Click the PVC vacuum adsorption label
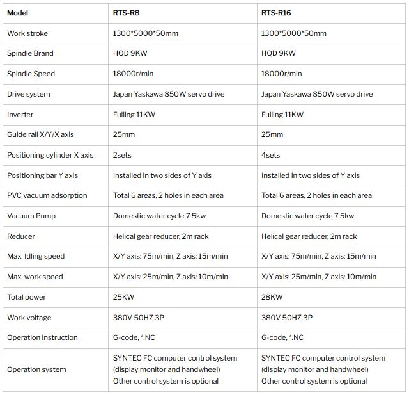This screenshot has height=397, width=409. click(x=47, y=195)
